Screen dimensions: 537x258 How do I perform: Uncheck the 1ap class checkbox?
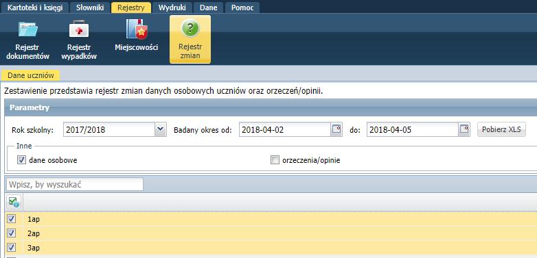(x=11, y=219)
